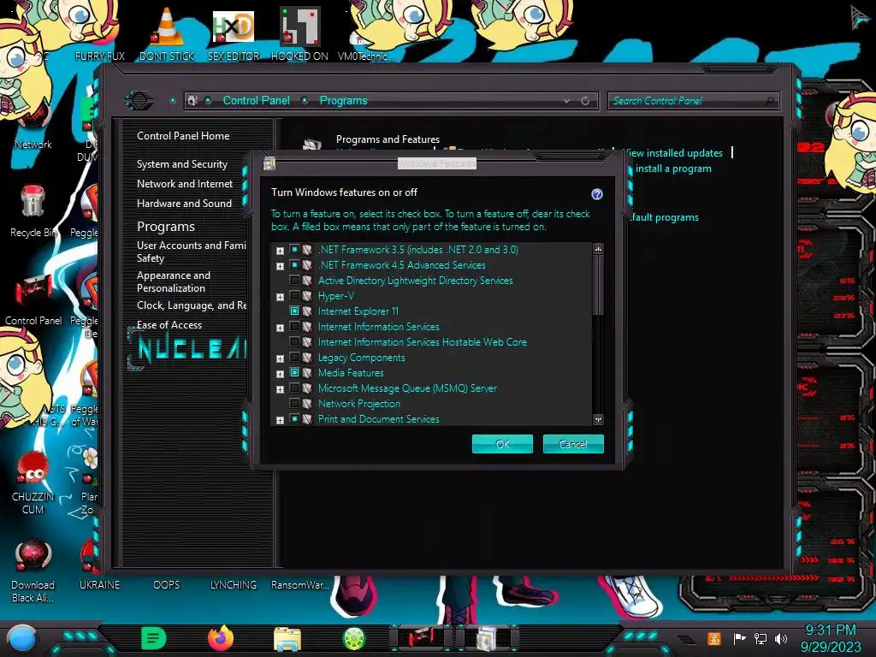Expand the Hyper-V node
876x657 pixels.
click(280, 297)
